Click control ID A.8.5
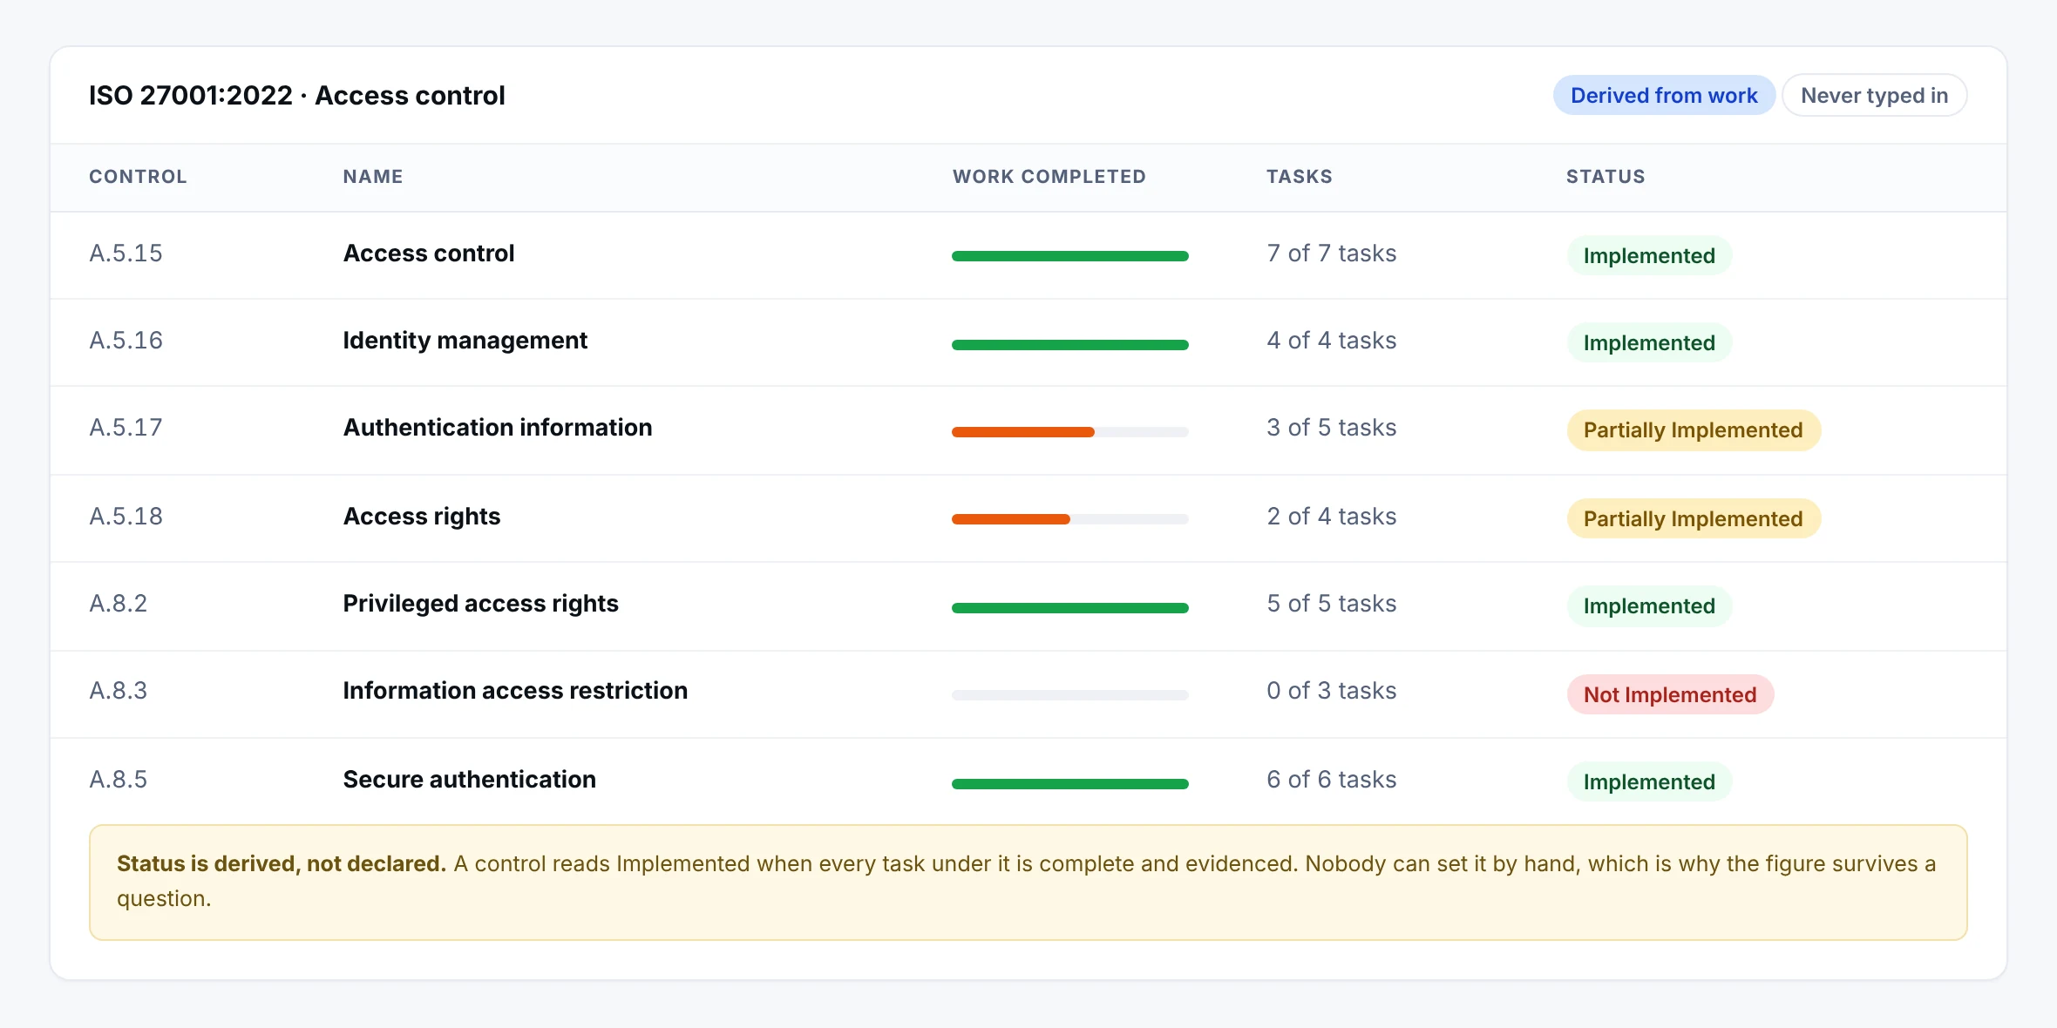The image size is (2057, 1028). pos(118,780)
